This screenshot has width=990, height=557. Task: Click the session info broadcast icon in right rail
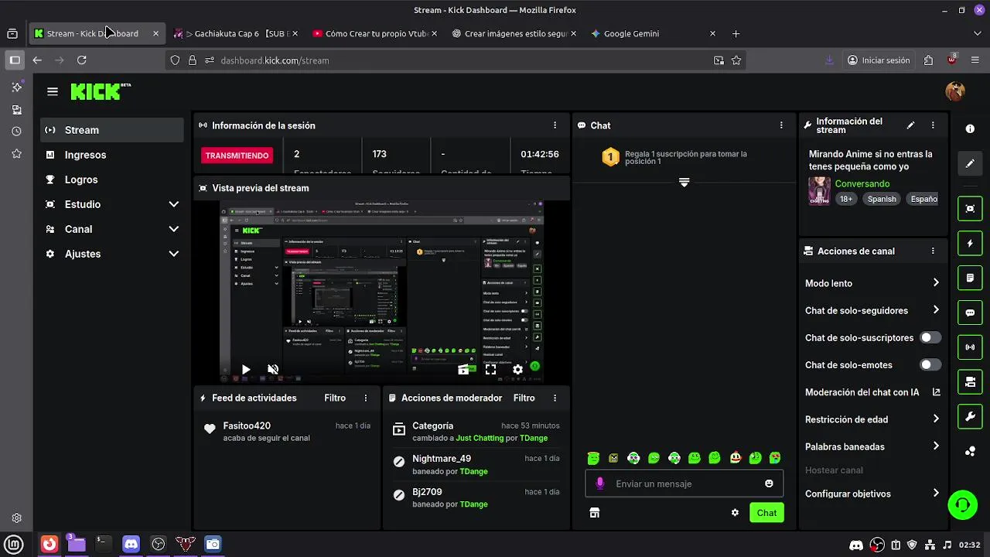click(x=970, y=347)
